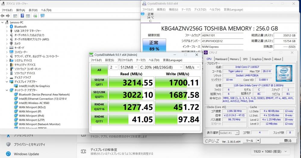Open プライバシーとセキュリティ in Settings sidebar
The image size is (301, 158).
coord(29,144)
